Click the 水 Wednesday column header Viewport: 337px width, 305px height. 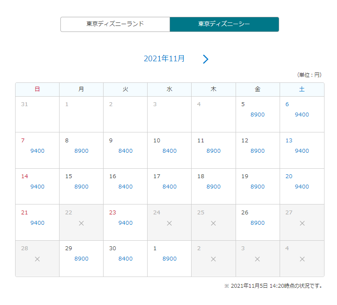pos(170,89)
